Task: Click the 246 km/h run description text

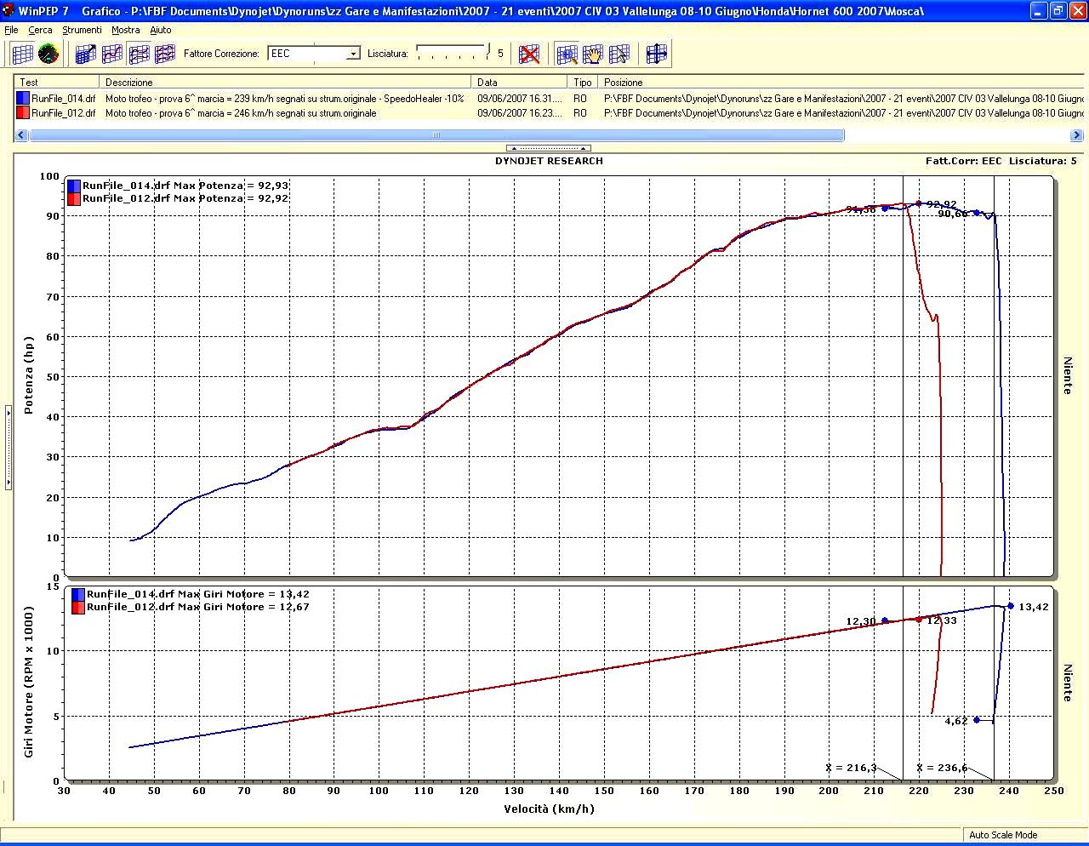Action: [241, 112]
